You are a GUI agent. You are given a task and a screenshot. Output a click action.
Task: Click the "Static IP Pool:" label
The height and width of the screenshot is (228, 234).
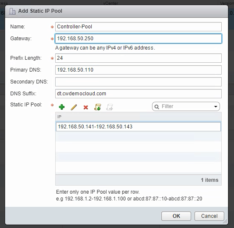point(26,105)
